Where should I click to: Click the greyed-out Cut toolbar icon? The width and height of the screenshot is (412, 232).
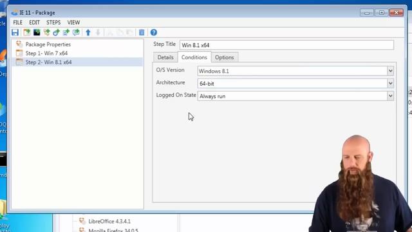point(110,33)
